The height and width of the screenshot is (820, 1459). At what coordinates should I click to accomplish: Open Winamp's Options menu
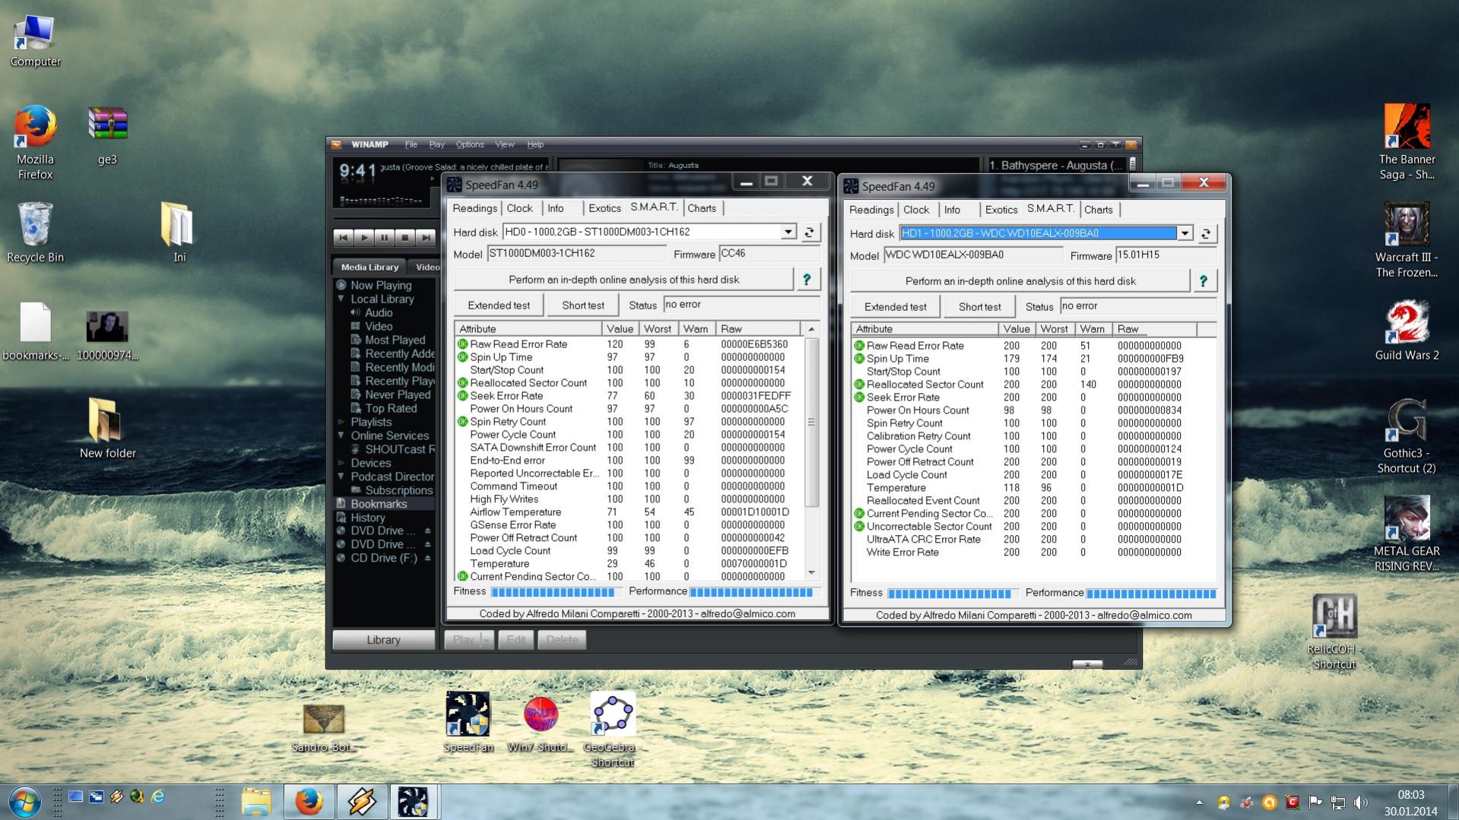[469, 144]
